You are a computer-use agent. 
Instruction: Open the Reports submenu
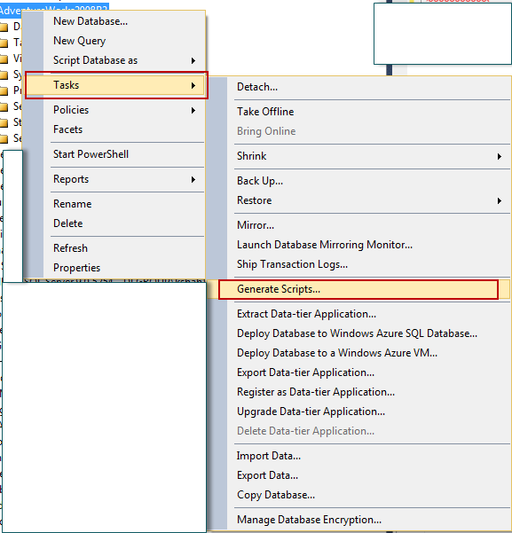(71, 179)
